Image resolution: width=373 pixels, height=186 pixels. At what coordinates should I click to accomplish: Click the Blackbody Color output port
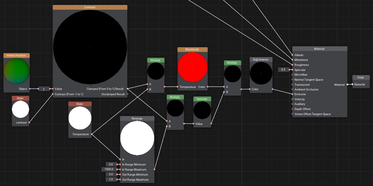click(x=208, y=87)
